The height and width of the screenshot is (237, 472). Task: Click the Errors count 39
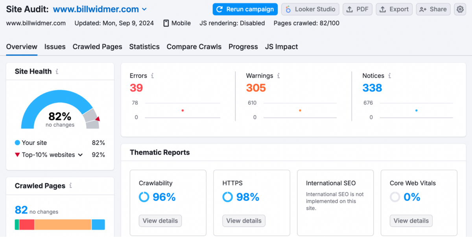136,88
